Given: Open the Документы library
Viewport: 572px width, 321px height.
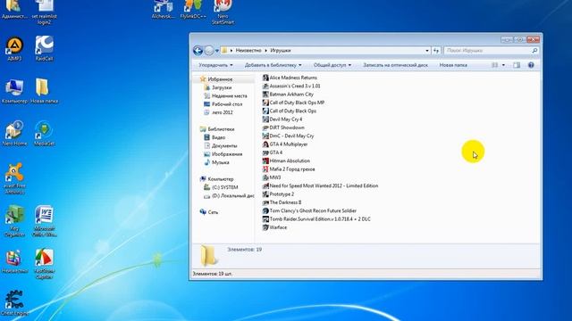Looking at the screenshot, I should coord(224,146).
